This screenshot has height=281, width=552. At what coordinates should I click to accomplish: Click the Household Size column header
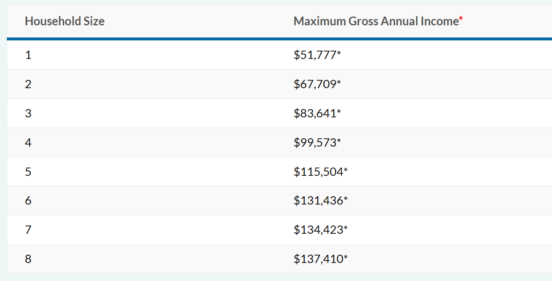click(x=65, y=21)
